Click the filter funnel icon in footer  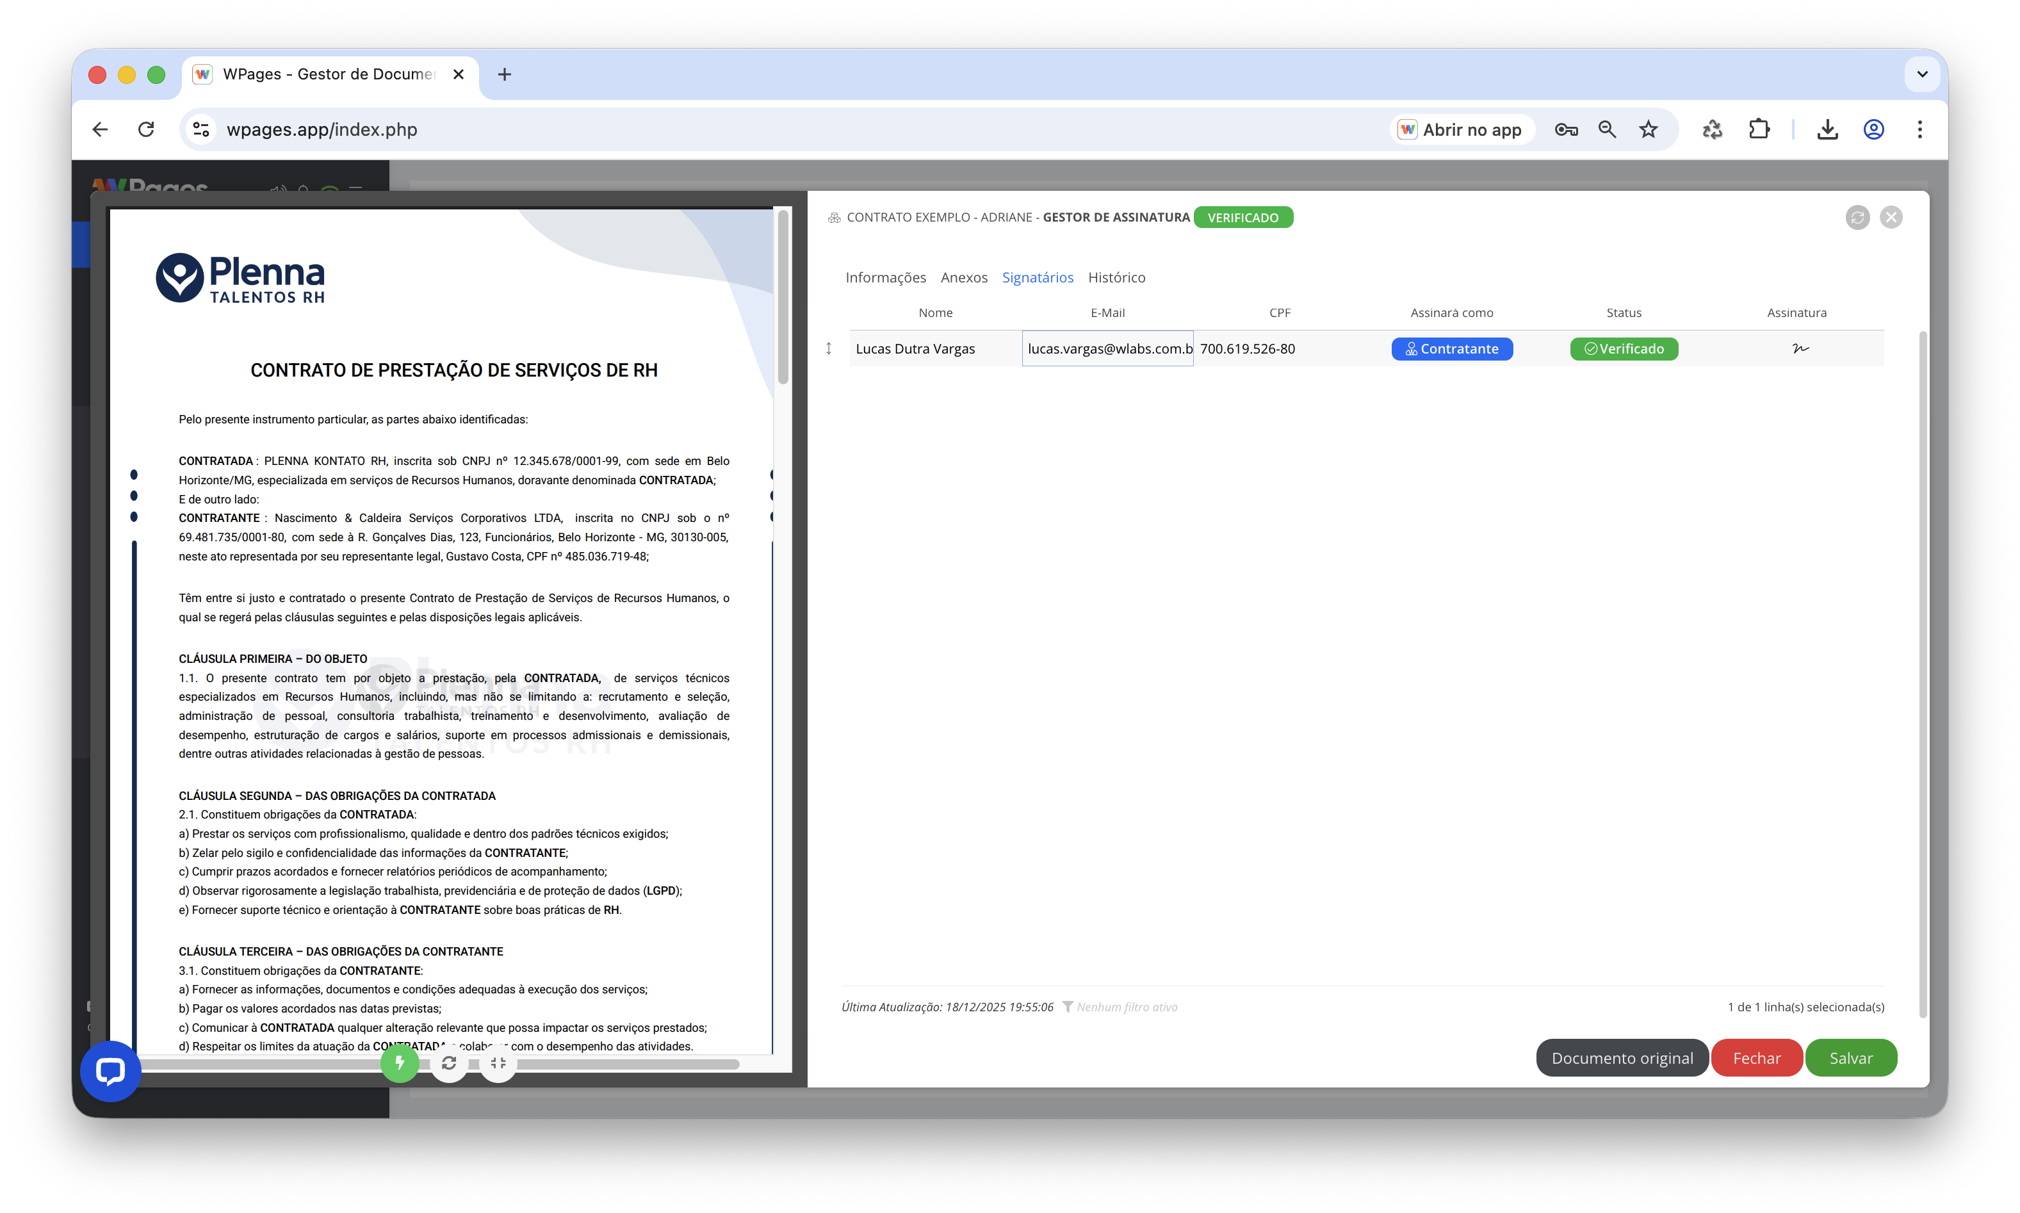coord(1067,1007)
